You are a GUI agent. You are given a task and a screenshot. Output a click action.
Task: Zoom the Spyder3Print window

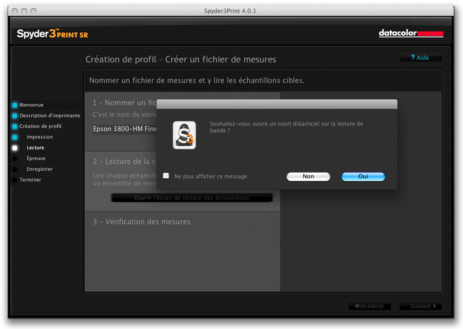coord(34,11)
